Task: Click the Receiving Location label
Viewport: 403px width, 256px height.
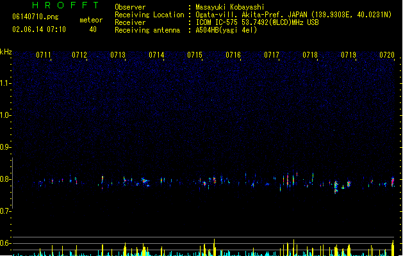Action: pos(149,15)
